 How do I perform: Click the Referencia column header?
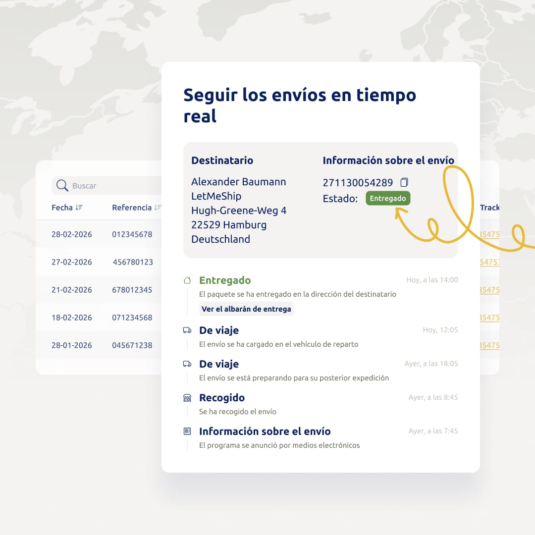coord(132,208)
